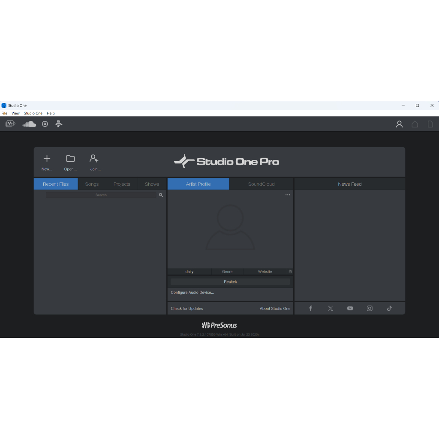The width and height of the screenshot is (439, 439).
Task: Open the Studio One menu
Action: [x=33, y=113]
